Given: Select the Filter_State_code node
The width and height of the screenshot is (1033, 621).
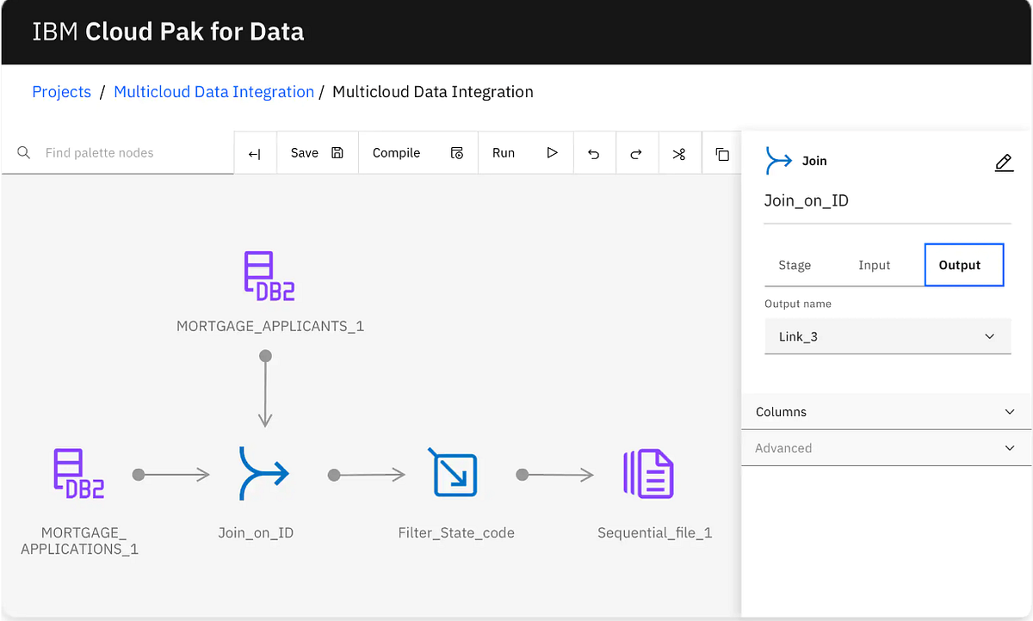Looking at the screenshot, I should [455, 473].
